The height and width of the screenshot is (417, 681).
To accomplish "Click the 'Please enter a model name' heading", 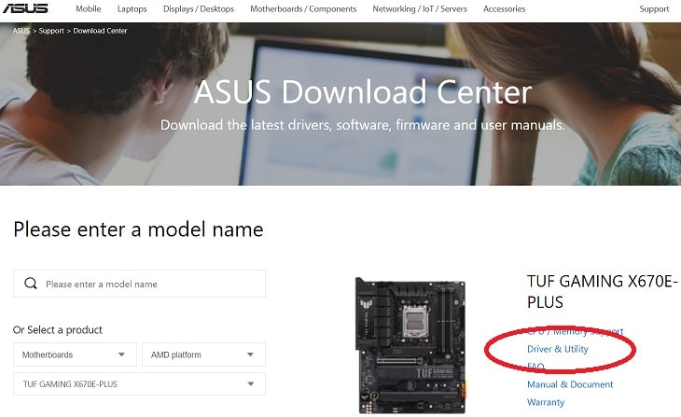I will click(138, 229).
